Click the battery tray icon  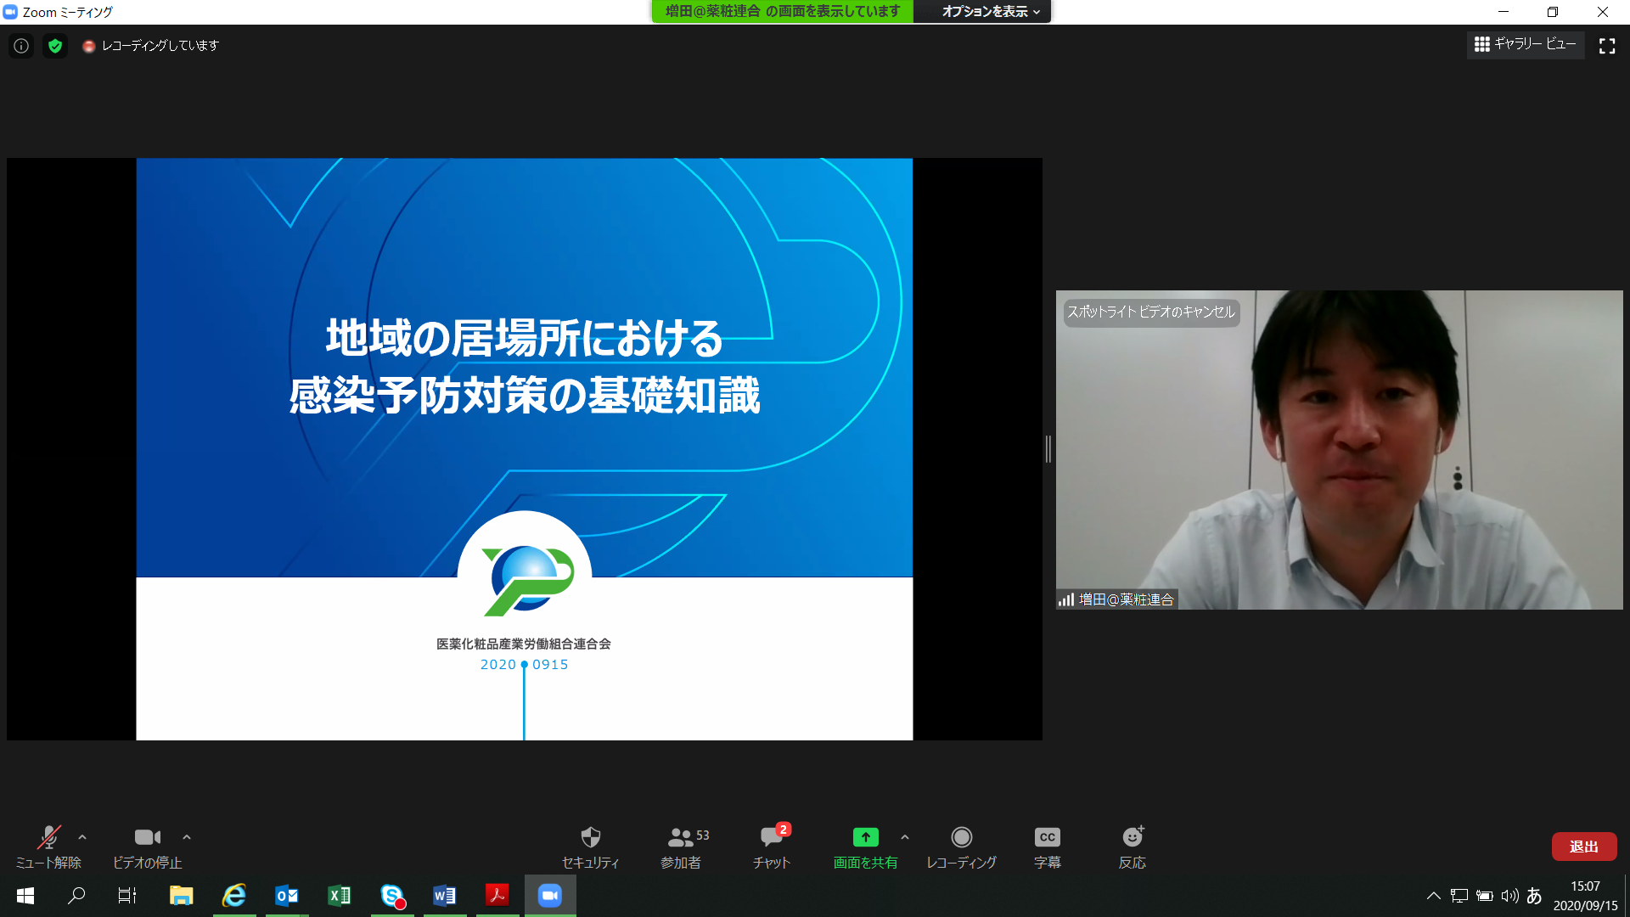pos(1485,896)
